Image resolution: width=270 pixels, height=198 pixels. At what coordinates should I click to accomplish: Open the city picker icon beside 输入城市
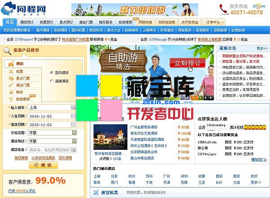[x=73, y=108]
